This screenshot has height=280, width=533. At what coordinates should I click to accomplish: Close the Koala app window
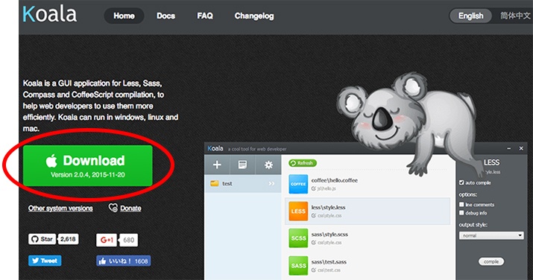[x=521, y=148]
